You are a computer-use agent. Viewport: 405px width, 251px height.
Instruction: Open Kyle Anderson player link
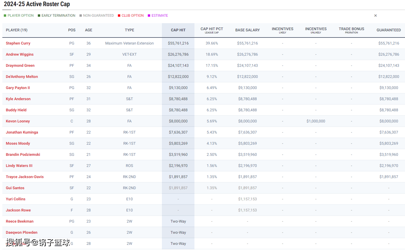(18, 99)
